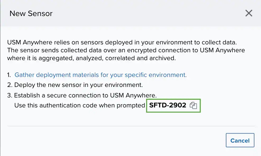Close the New Sensor dialog with X
The height and width of the screenshot is (156, 261).
pyautogui.click(x=249, y=13)
